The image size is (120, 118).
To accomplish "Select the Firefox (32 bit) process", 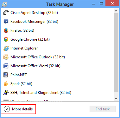I will tap(58, 30).
